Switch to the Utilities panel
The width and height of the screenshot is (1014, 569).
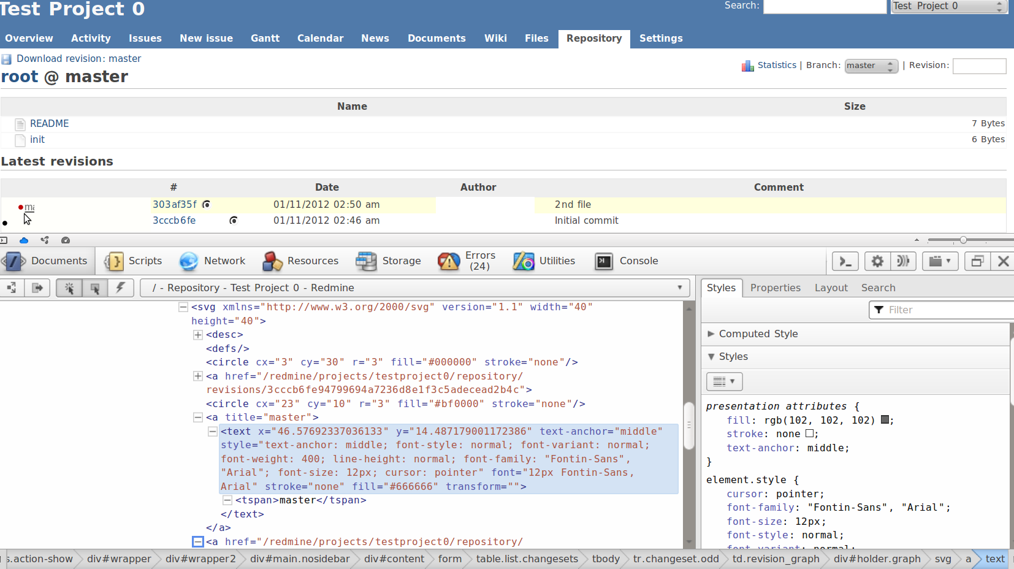pyautogui.click(x=544, y=261)
